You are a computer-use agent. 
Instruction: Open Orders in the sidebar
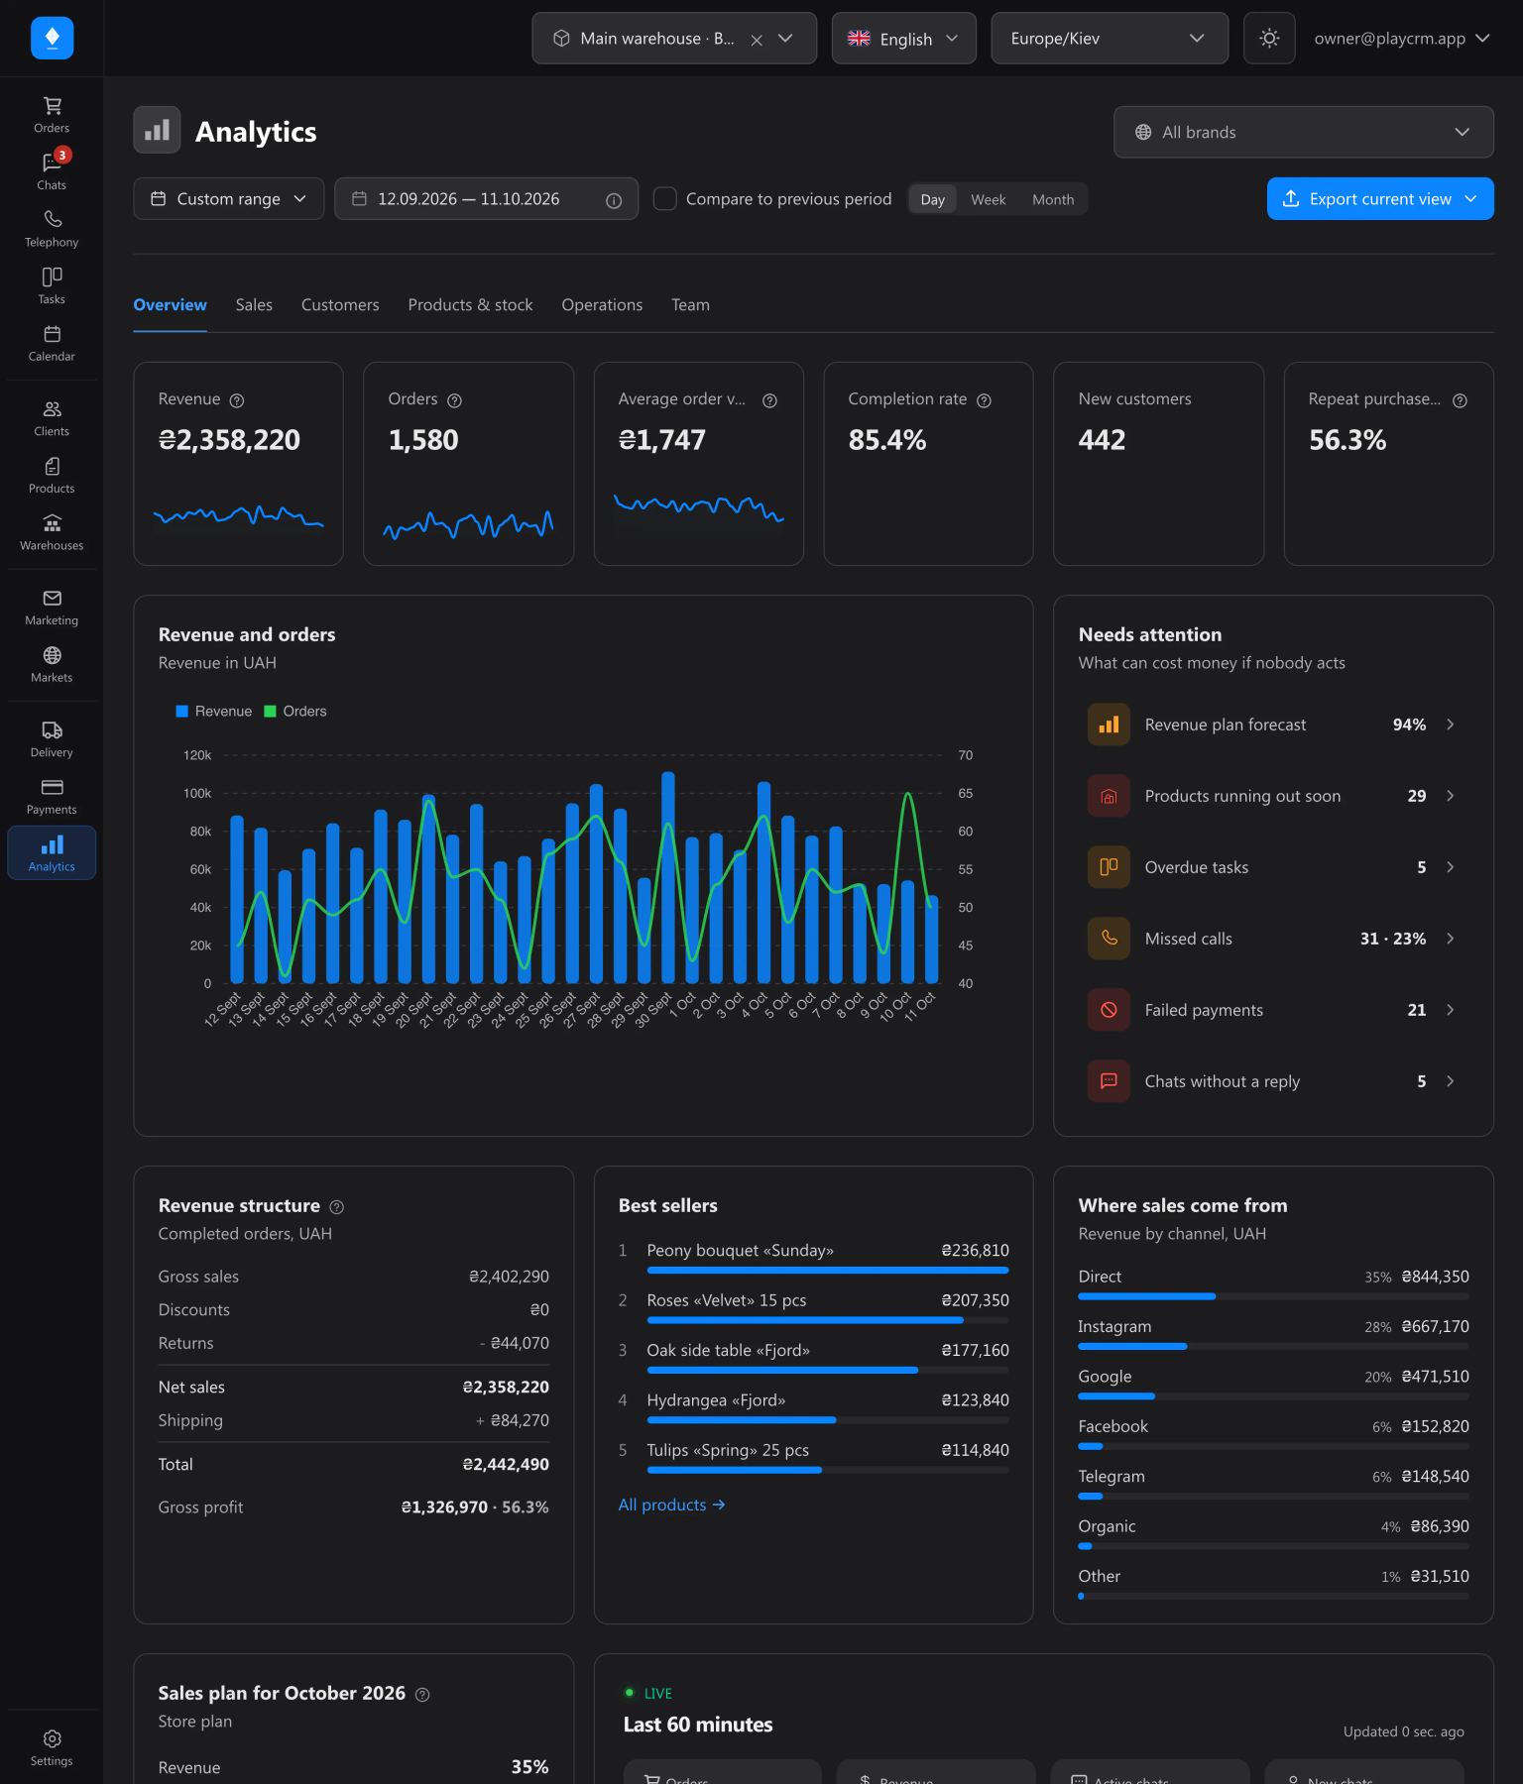tap(52, 115)
